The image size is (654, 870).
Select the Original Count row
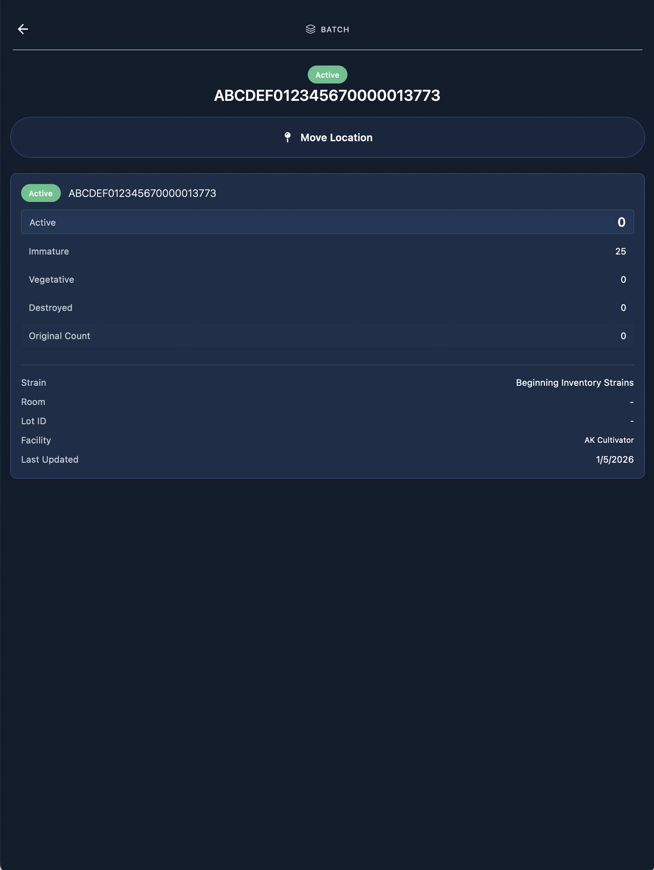[327, 336]
